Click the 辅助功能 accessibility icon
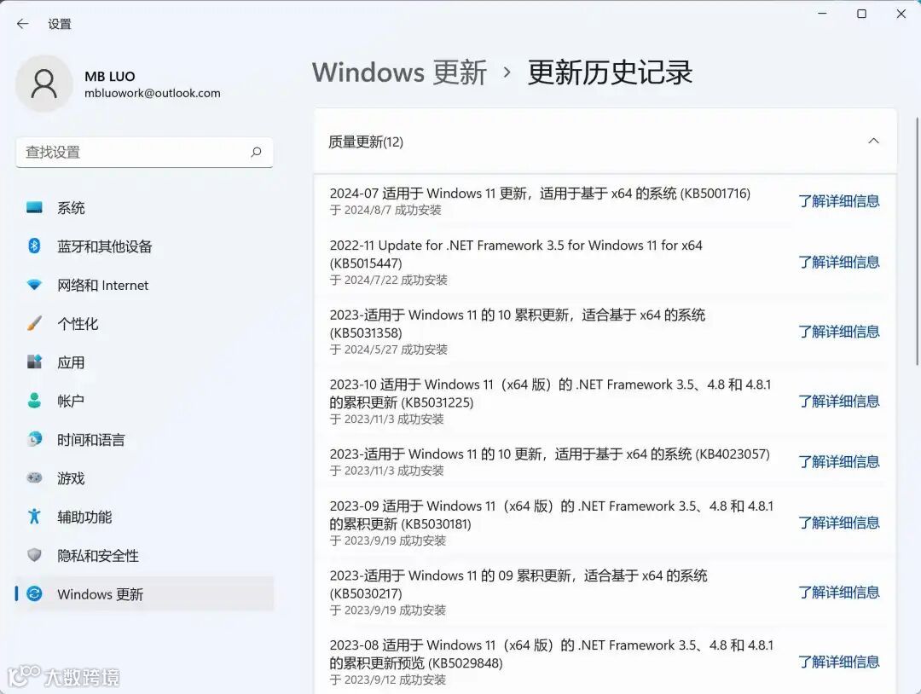This screenshot has width=921, height=694. click(34, 516)
